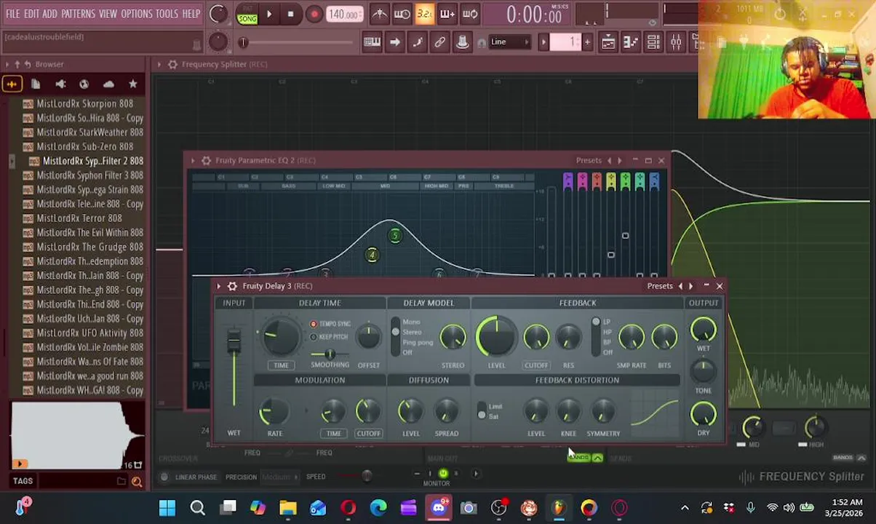Stop playback with the stop button
The height and width of the screenshot is (524, 876).
290,14
